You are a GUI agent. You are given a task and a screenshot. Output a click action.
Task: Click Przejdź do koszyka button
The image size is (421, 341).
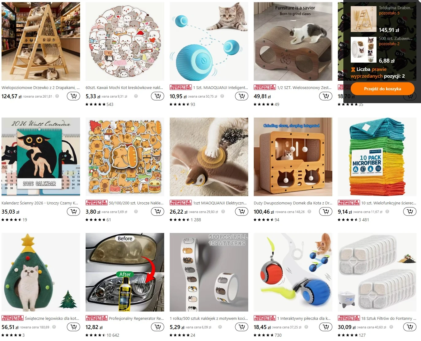382,89
